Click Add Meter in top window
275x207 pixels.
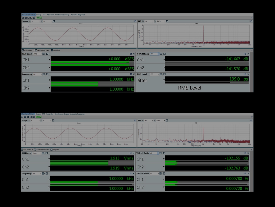click(28, 50)
